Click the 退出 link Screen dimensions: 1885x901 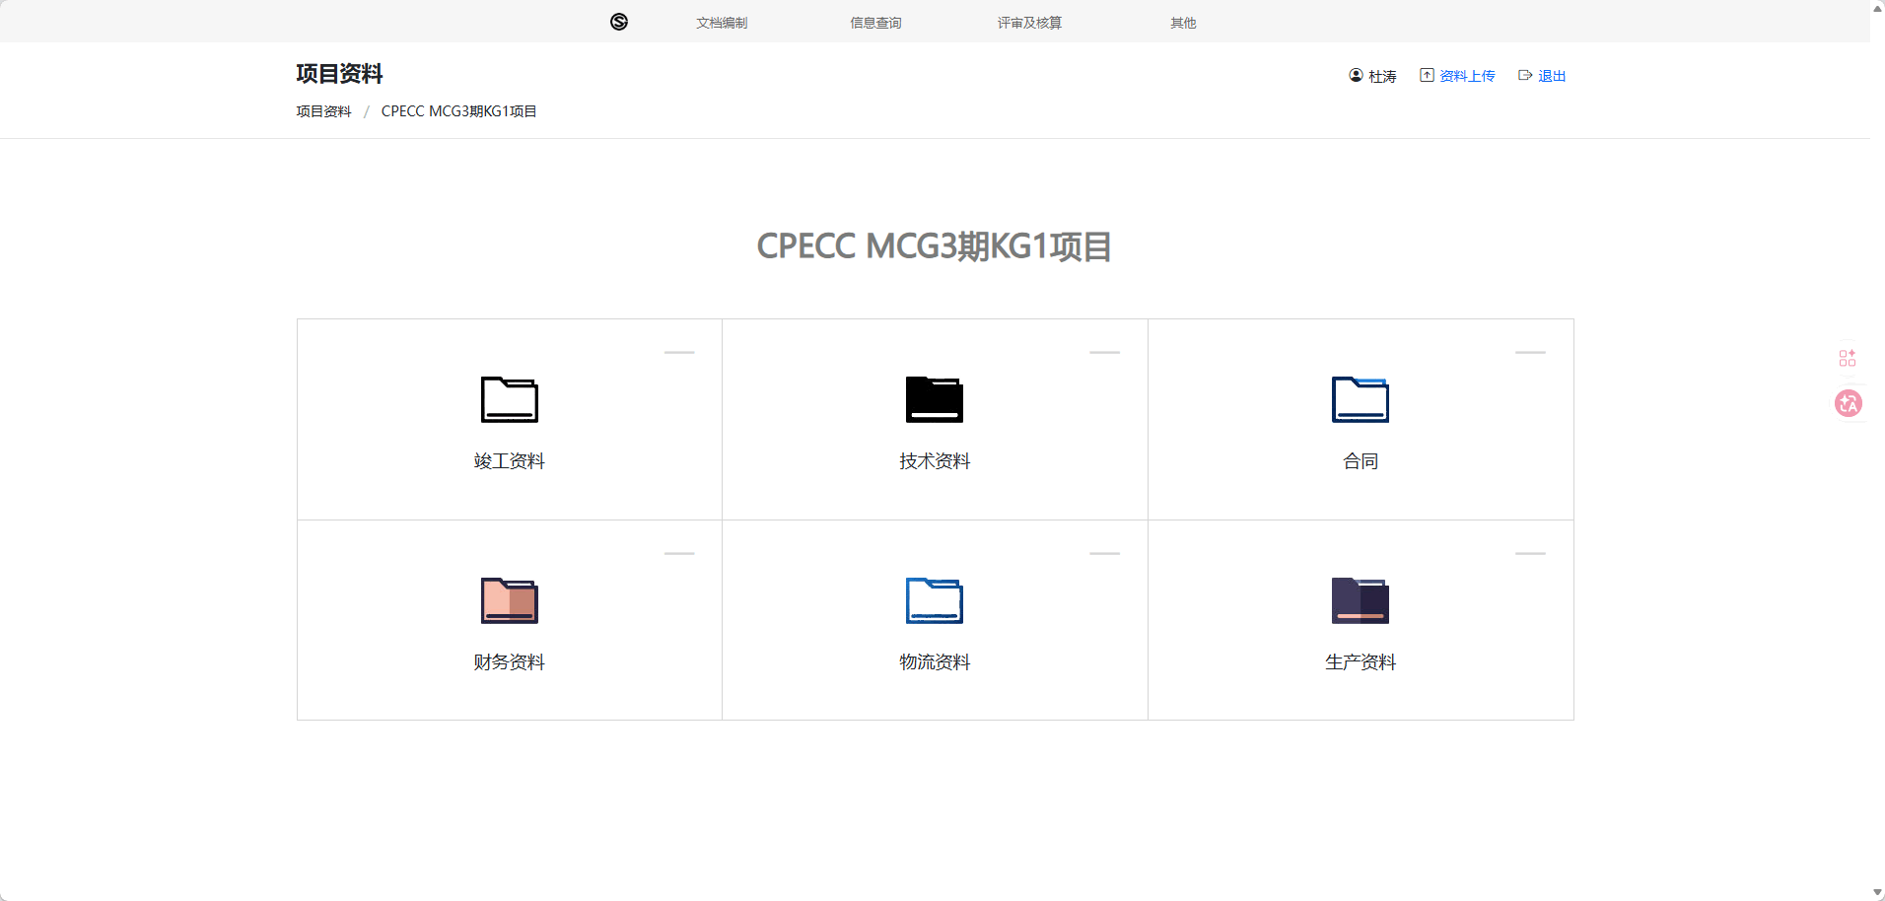[1552, 76]
